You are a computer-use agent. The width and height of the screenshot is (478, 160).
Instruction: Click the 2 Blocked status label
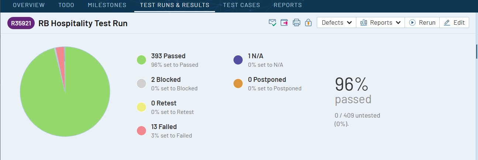166,80
